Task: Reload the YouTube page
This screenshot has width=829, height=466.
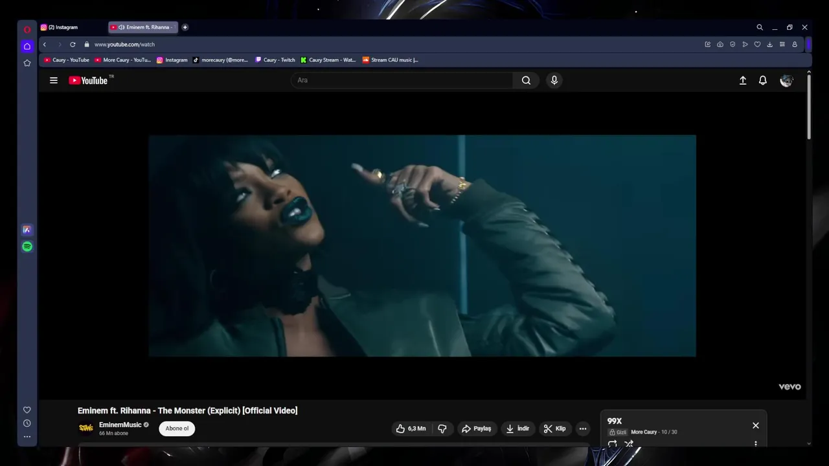Action: [73, 45]
